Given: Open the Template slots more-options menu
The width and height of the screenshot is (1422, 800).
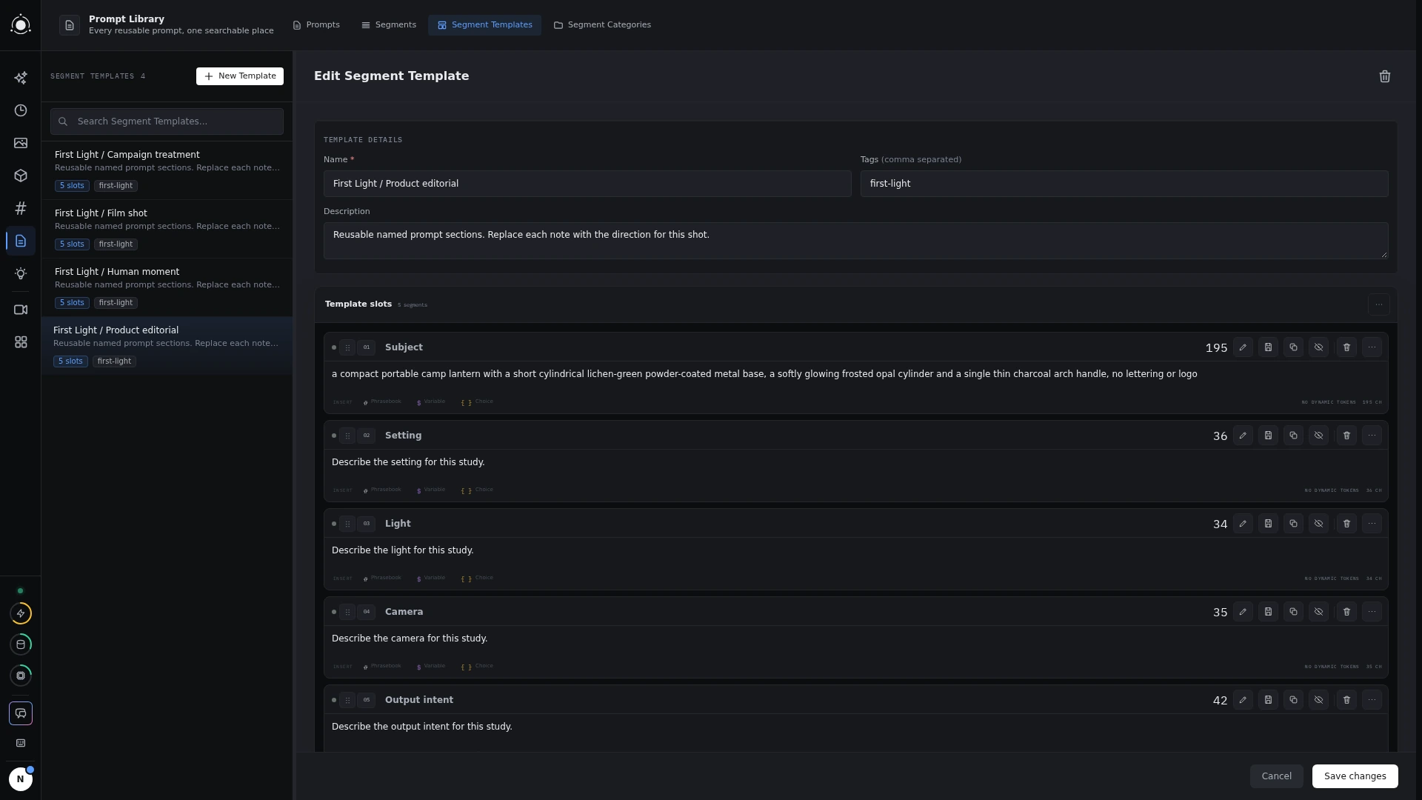Looking at the screenshot, I should point(1378,304).
